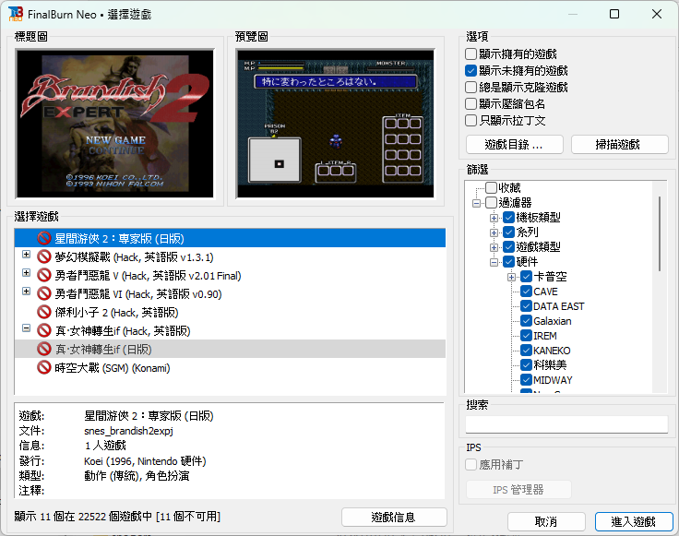Select 傑利小子 2 (Hack, 英語版) row
This screenshot has width=679, height=536.
tap(230, 312)
